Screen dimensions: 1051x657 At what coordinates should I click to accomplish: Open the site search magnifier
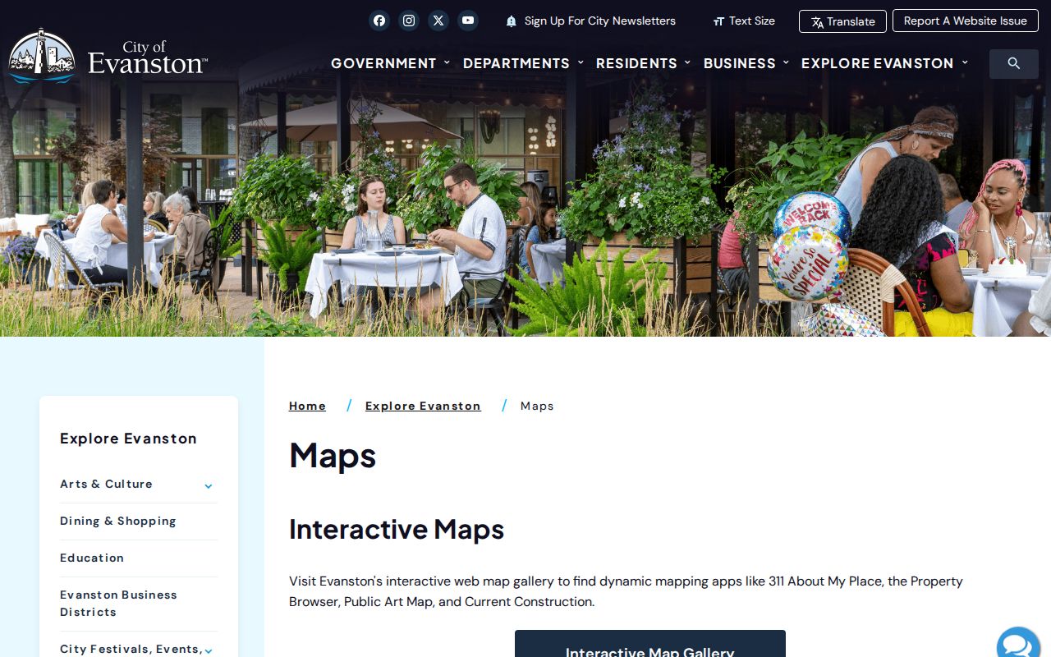(1014, 63)
